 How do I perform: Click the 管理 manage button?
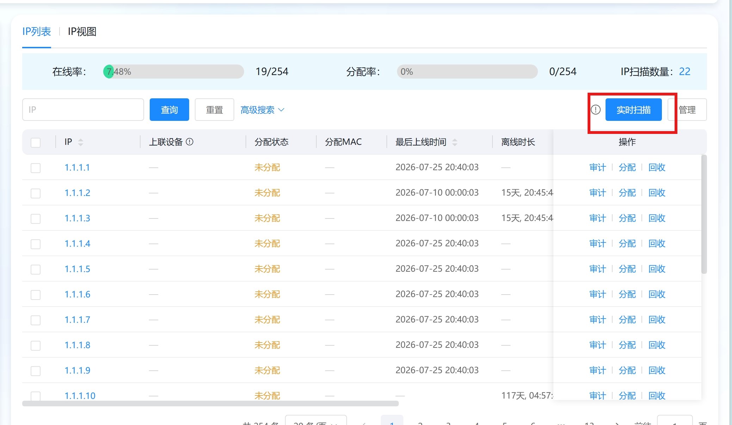click(687, 110)
